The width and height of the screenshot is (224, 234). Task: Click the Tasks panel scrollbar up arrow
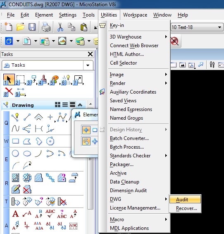pyautogui.click(x=91, y=104)
